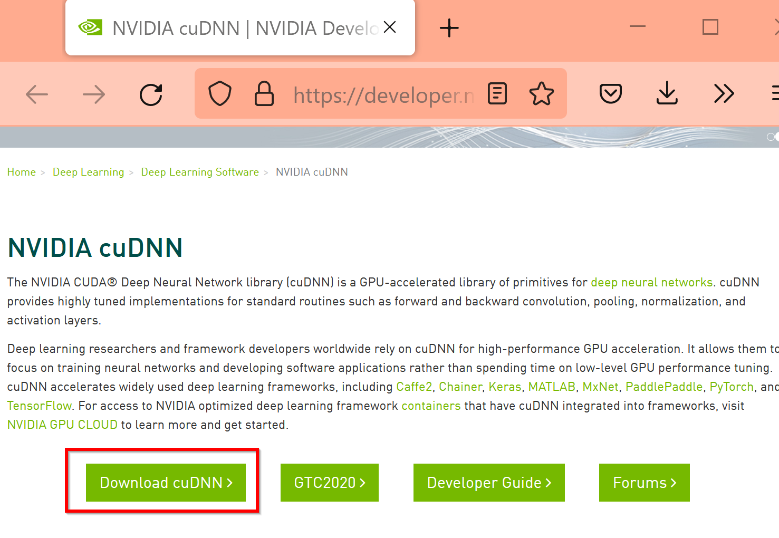779x538 pixels.
Task: Click the GTC2020 green button
Action: [330, 483]
